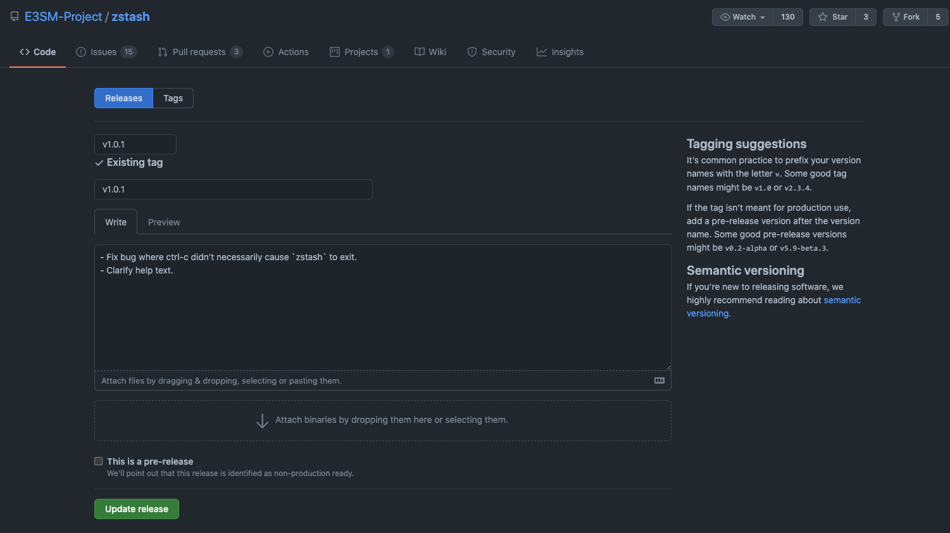View the 5 forks count
The height and width of the screenshot is (533, 950).
coord(938,17)
